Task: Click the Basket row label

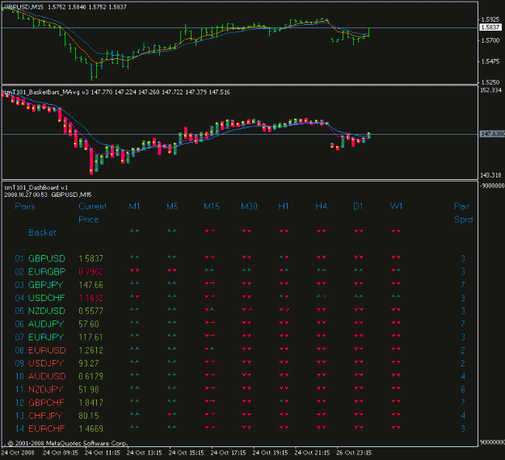Action: click(42, 232)
